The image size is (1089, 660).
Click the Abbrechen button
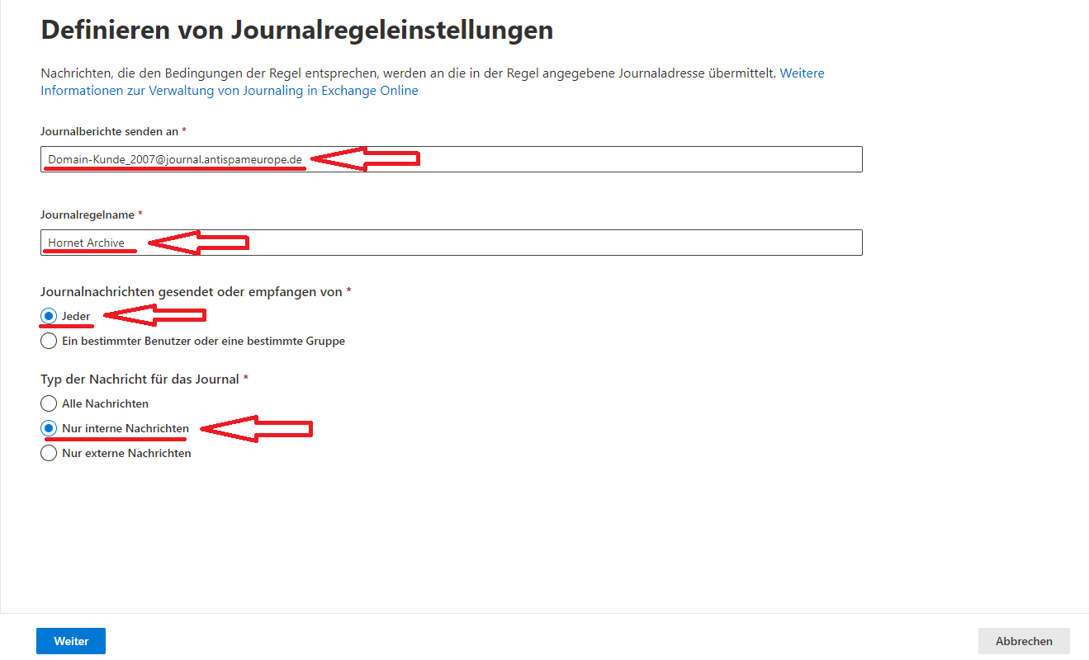click(1023, 641)
